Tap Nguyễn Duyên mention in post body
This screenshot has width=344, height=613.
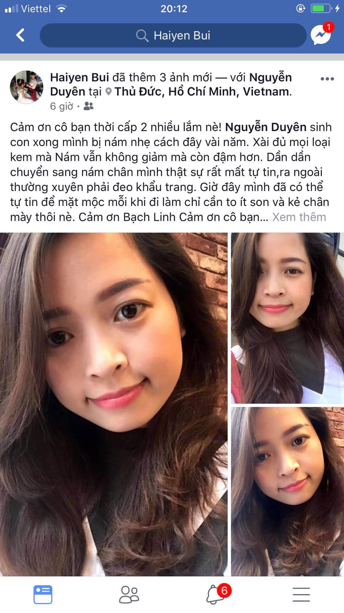tap(266, 127)
